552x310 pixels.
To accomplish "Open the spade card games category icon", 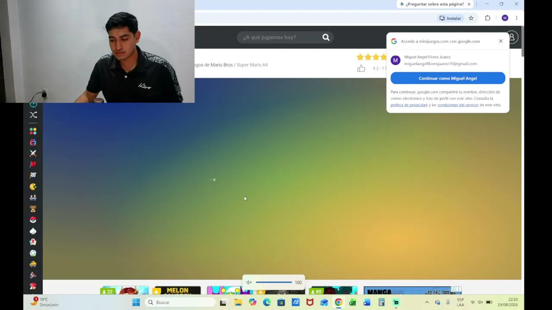I will point(33,231).
